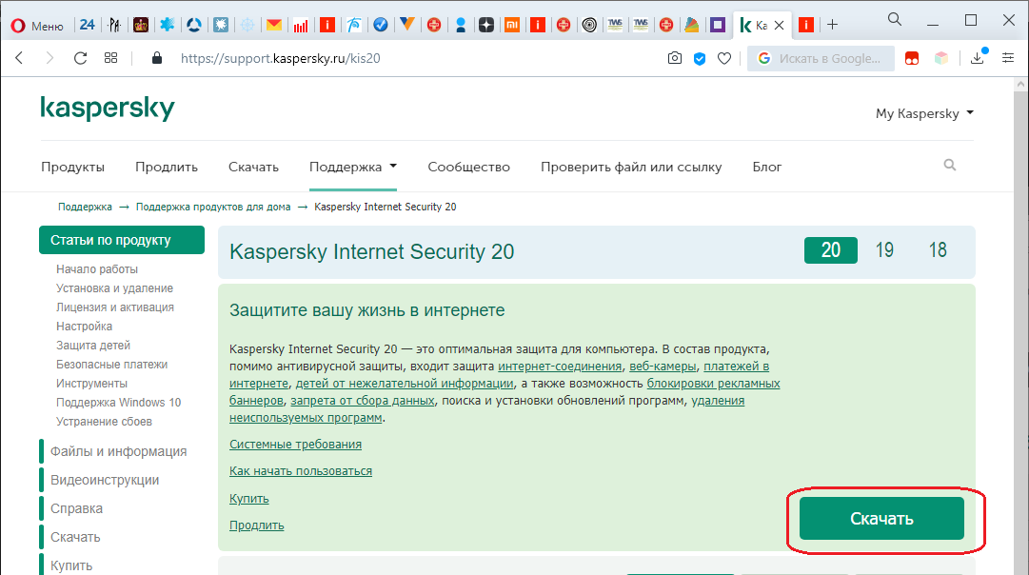Click the site search magnifier icon
Image resolution: width=1029 pixels, height=575 pixels.
[950, 165]
